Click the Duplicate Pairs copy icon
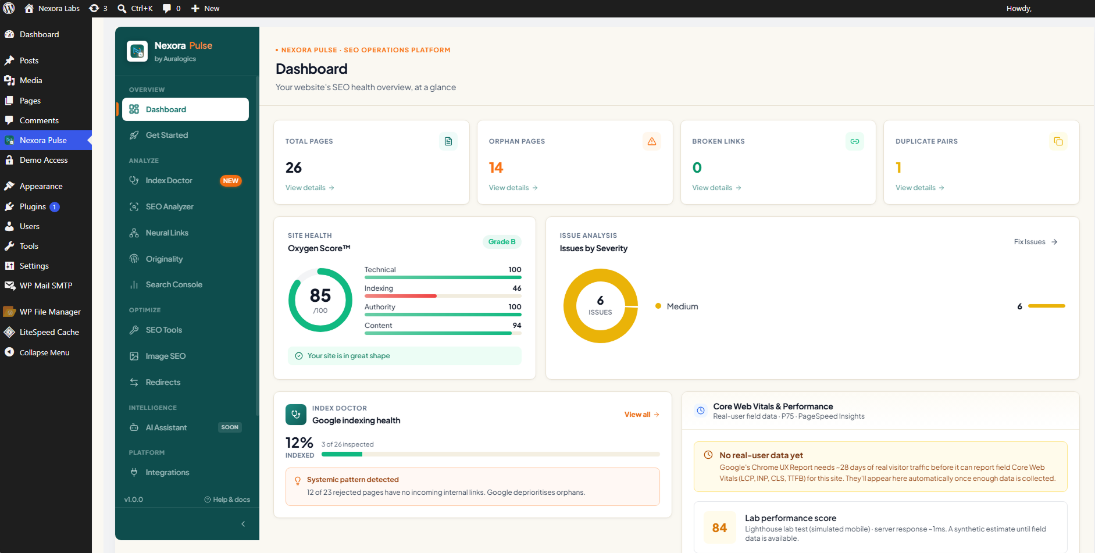This screenshot has width=1095, height=553. (1058, 141)
